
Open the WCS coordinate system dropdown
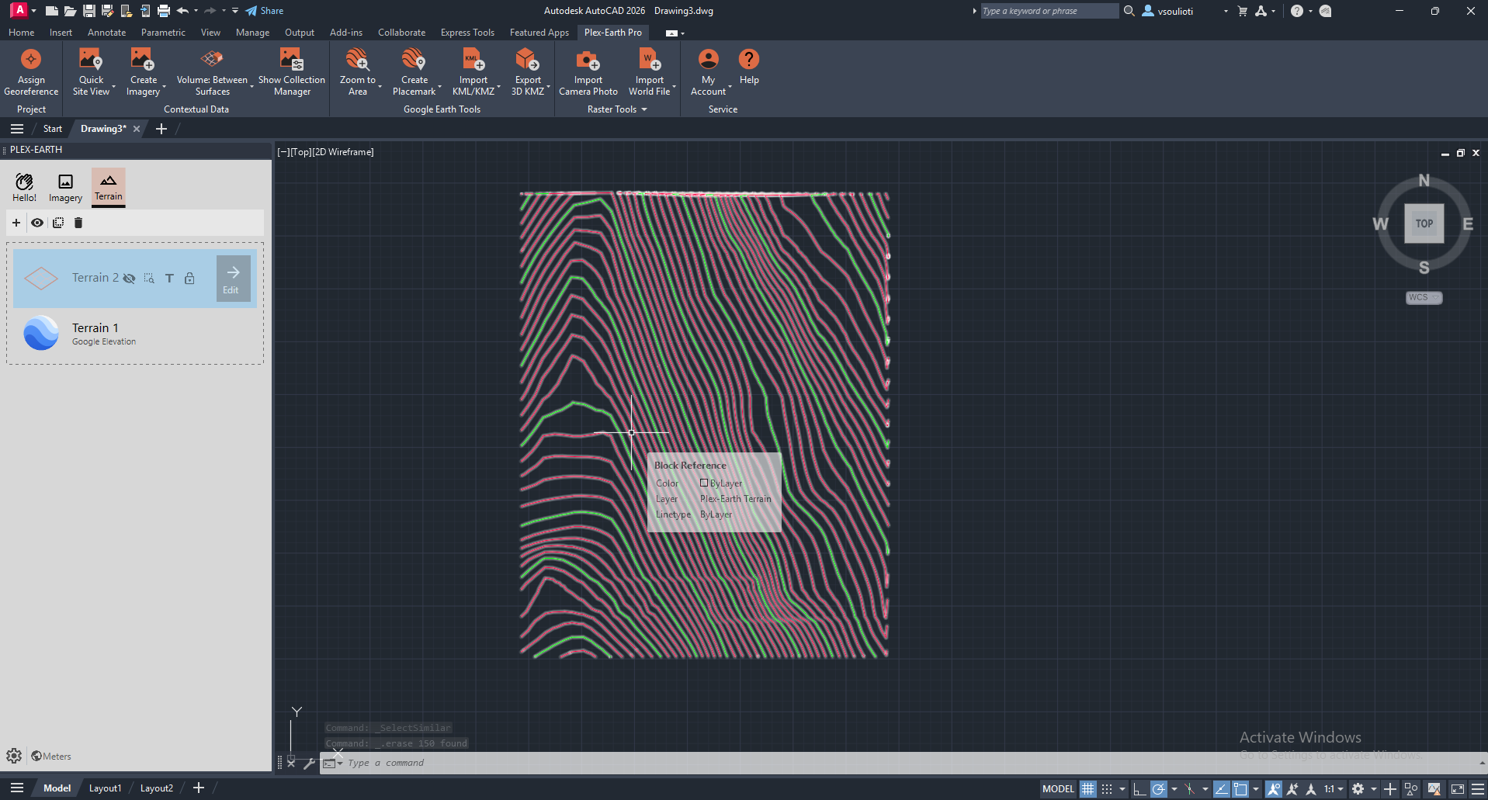pos(1424,297)
